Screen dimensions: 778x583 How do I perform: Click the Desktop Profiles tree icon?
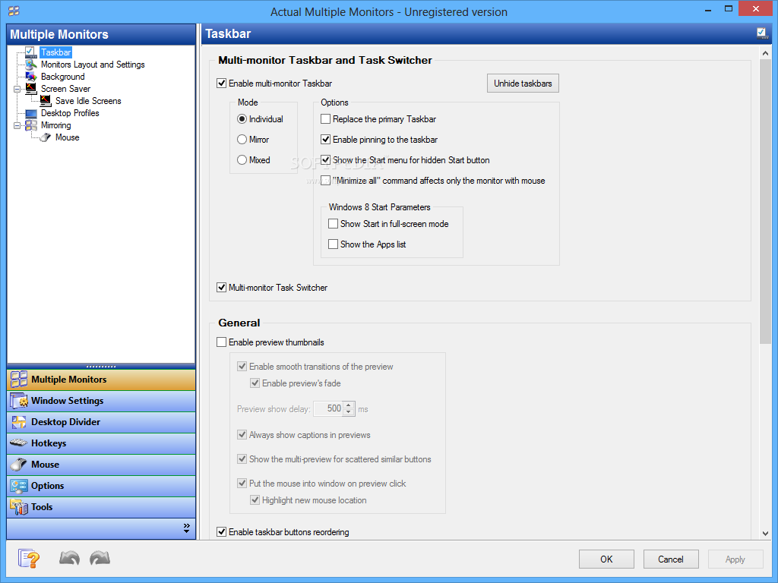(x=30, y=113)
